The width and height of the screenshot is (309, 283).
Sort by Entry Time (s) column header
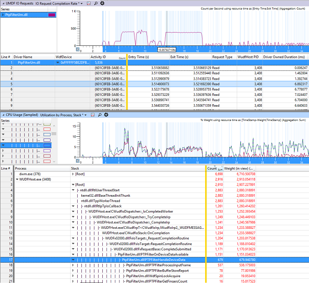[139, 57]
